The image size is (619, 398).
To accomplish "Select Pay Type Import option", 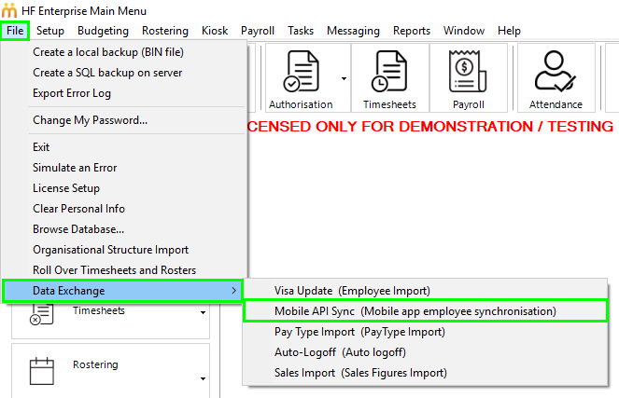I will pyautogui.click(x=360, y=332).
